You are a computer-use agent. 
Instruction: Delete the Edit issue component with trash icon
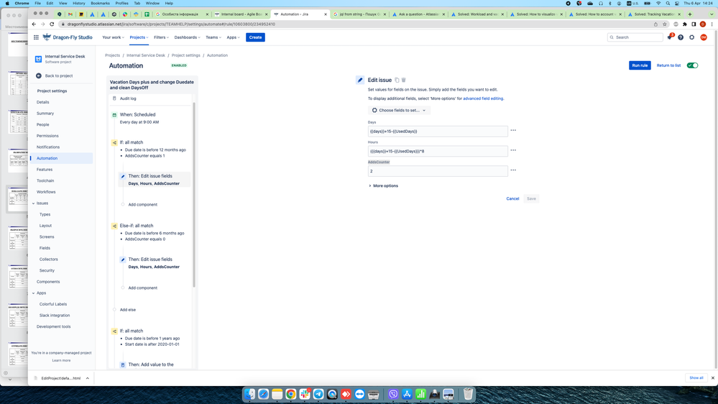coord(404,80)
